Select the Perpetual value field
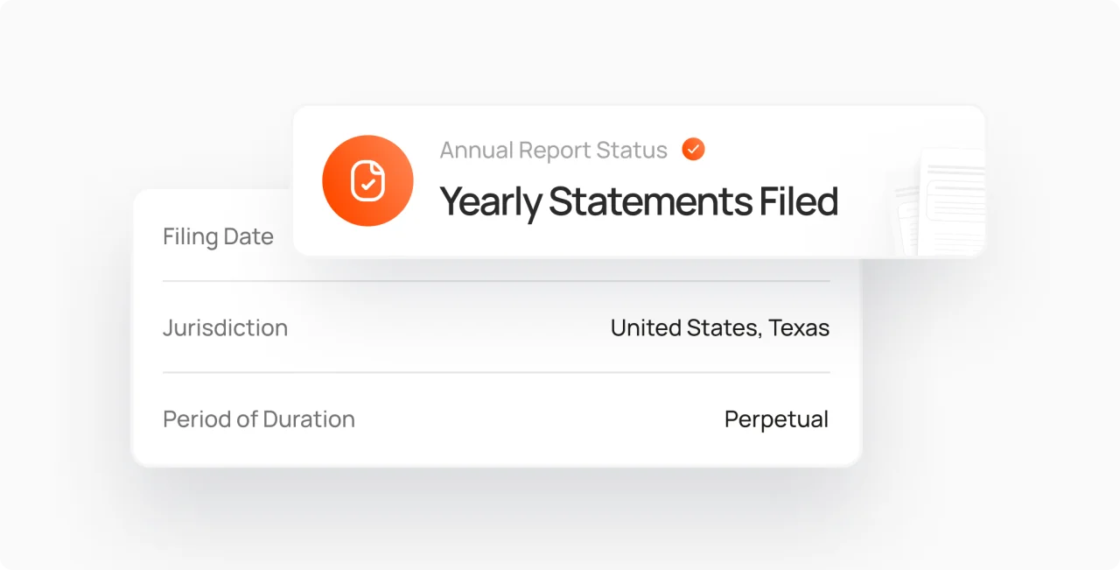The width and height of the screenshot is (1120, 570). tap(776, 419)
